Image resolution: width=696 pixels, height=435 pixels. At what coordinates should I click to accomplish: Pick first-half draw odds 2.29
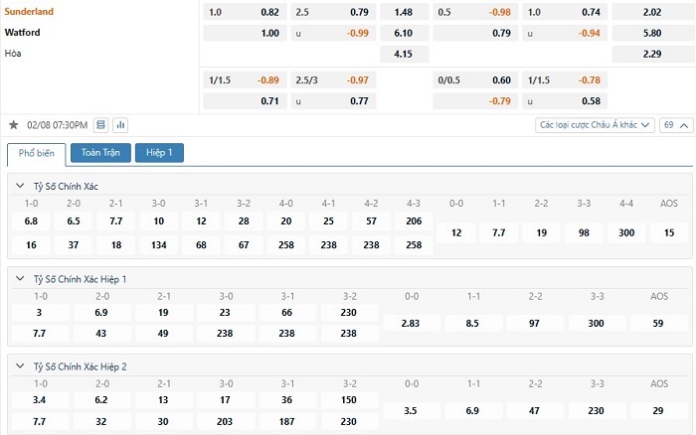point(652,54)
